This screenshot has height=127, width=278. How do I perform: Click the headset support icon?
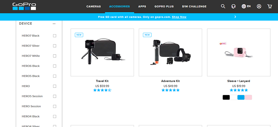(234, 6)
